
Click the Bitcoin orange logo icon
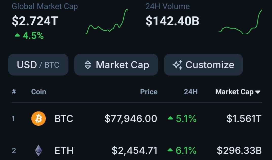38,119
